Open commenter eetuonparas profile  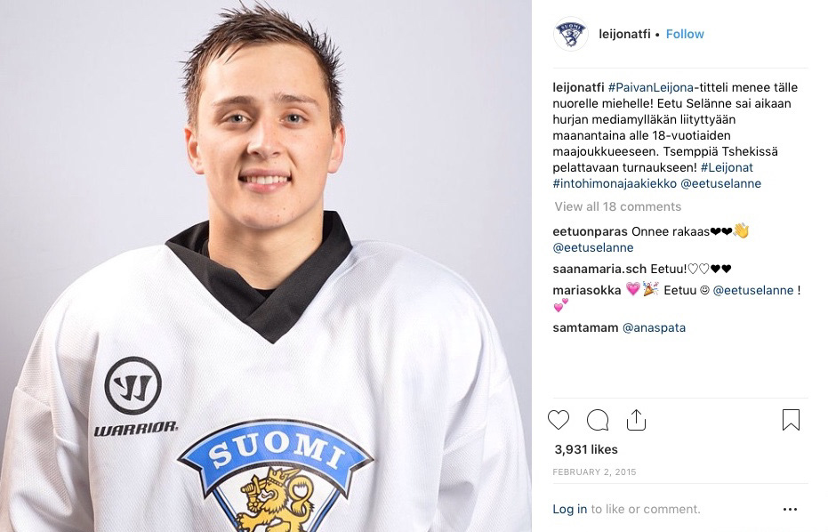pos(591,232)
